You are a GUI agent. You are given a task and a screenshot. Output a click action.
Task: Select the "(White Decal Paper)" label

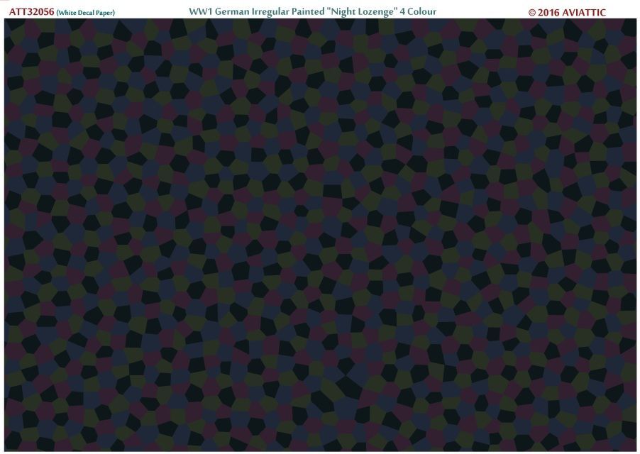click(86, 13)
